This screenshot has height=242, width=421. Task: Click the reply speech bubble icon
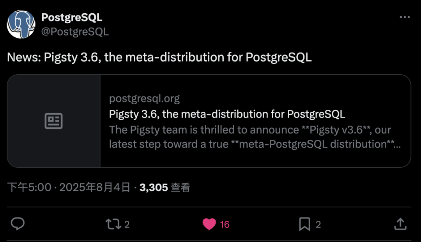[x=18, y=224]
